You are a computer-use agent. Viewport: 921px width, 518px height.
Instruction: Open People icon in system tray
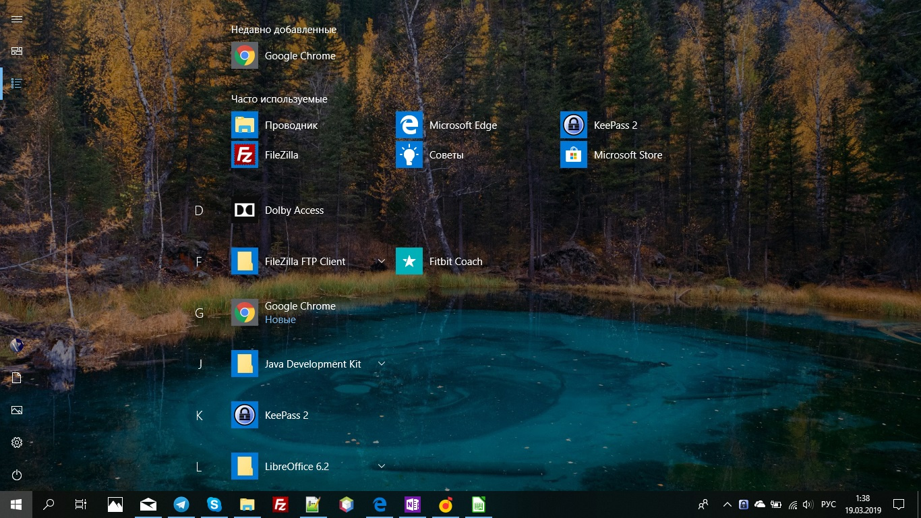click(x=703, y=505)
